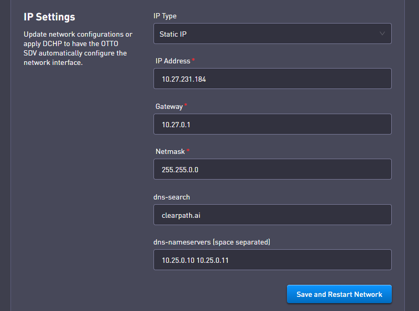Viewport: 419px width, 311px height.
Task: Click the IP Type label
Action: click(x=165, y=16)
